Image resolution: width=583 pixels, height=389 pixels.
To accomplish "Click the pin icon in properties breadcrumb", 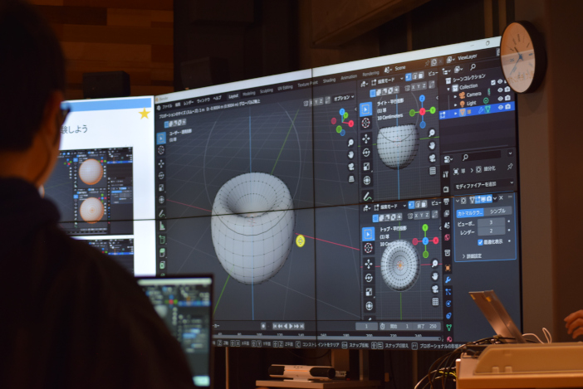I will point(509,168).
